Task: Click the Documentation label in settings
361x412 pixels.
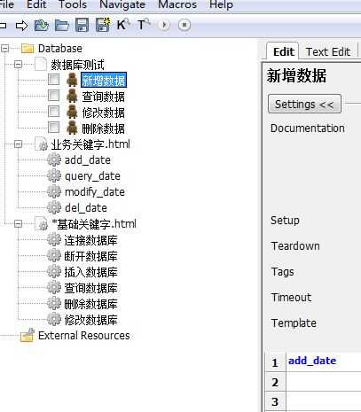Action: tap(308, 128)
